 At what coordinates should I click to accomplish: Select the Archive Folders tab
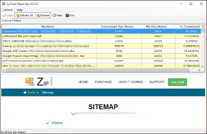(x=11, y=20)
